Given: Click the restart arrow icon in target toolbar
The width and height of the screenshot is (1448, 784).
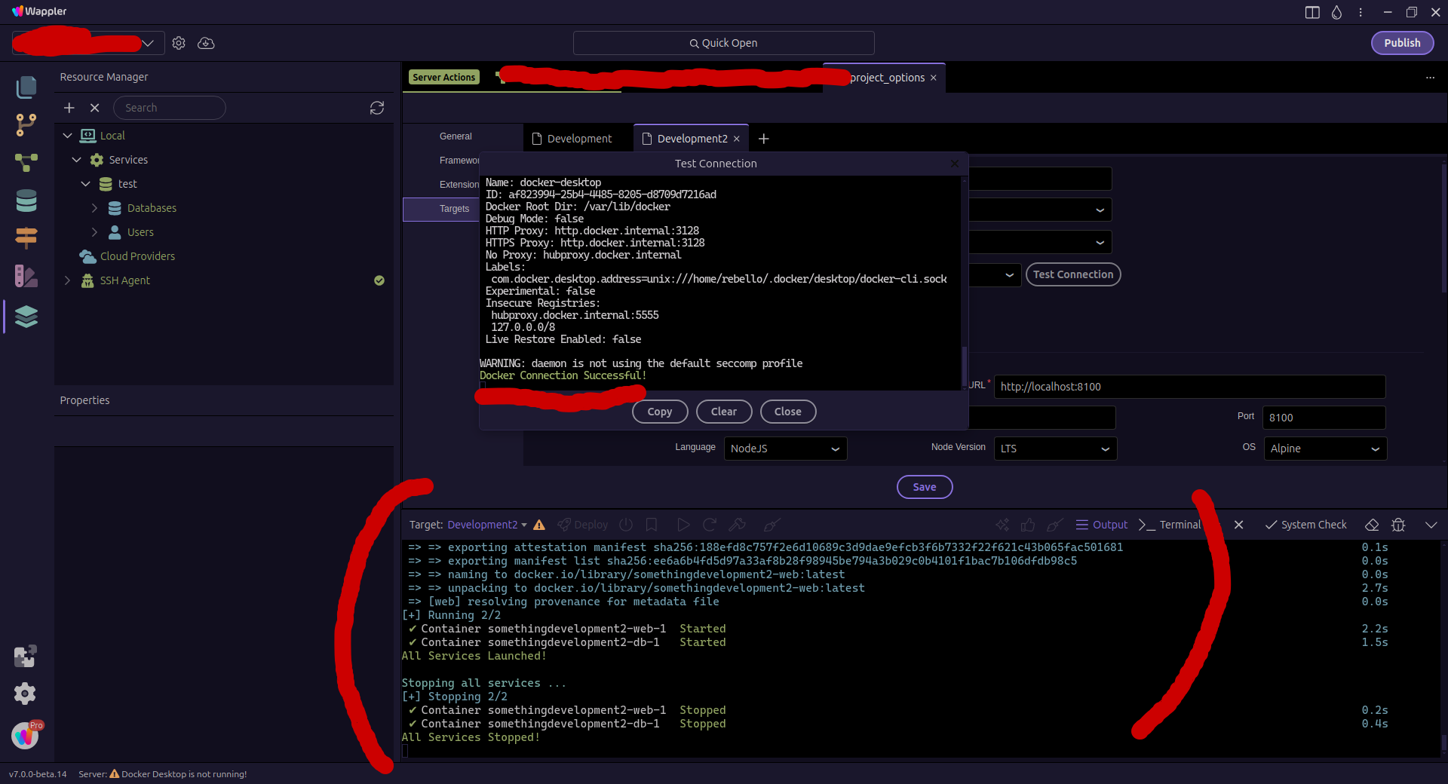Looking at the screenshot, I should coord(710,525).
